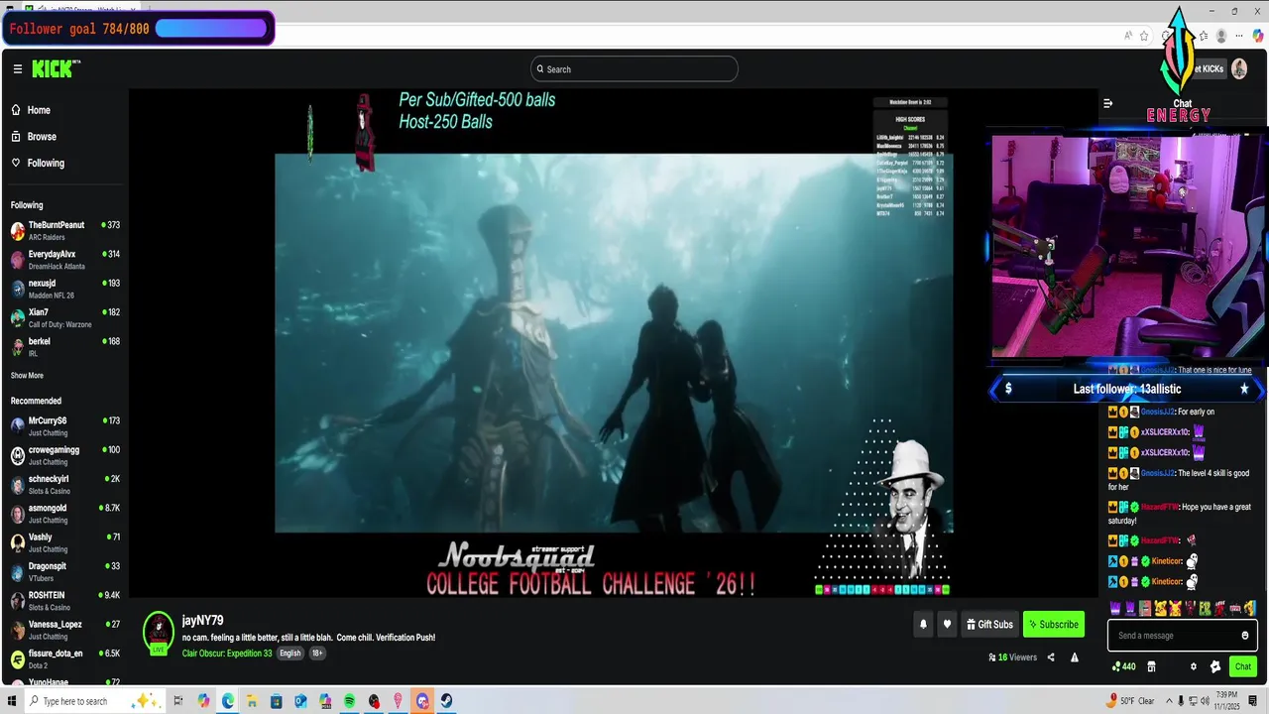Collapse the chat panel icon
The image size is (1269, 714).
[1107, 103]
